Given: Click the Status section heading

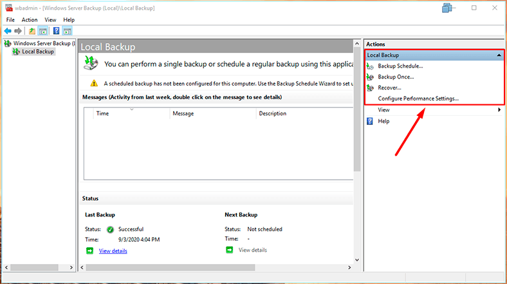Looking at the screenshot, I should (x=90, y=198).
